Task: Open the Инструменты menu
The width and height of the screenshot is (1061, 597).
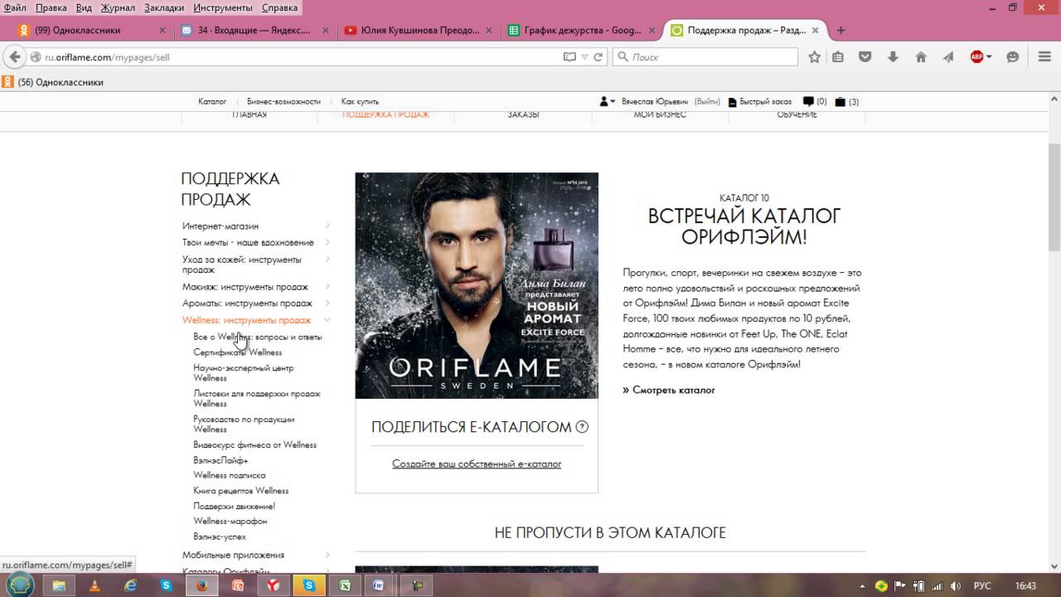Action: (223, 7)
